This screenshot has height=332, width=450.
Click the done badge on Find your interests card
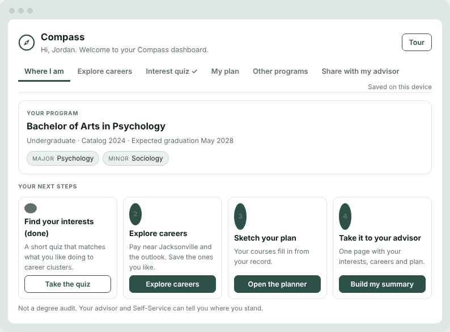(31, 208)
